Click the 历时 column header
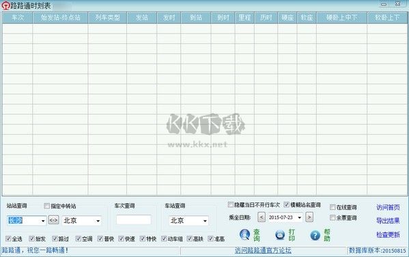 [266, 18]
